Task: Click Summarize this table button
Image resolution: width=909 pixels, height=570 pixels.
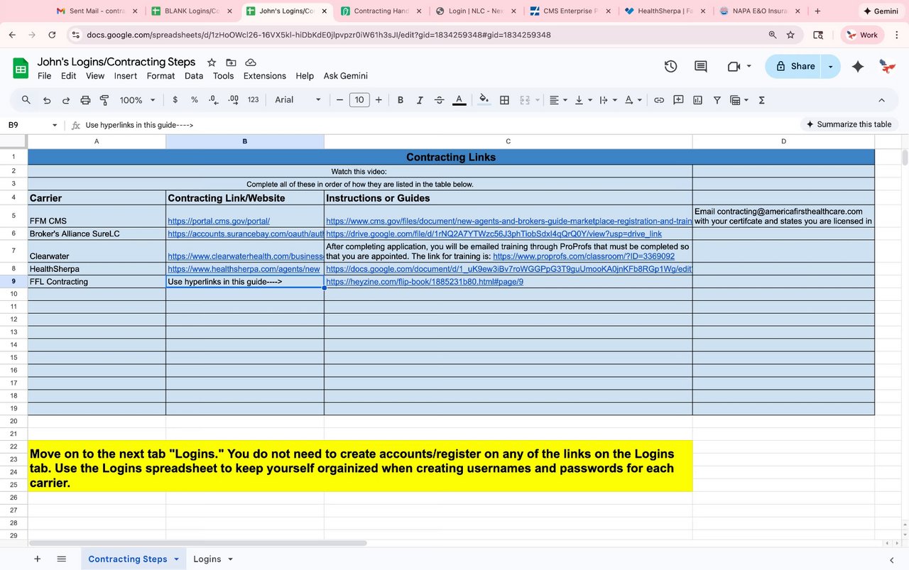Action: (x=849, y=124)
